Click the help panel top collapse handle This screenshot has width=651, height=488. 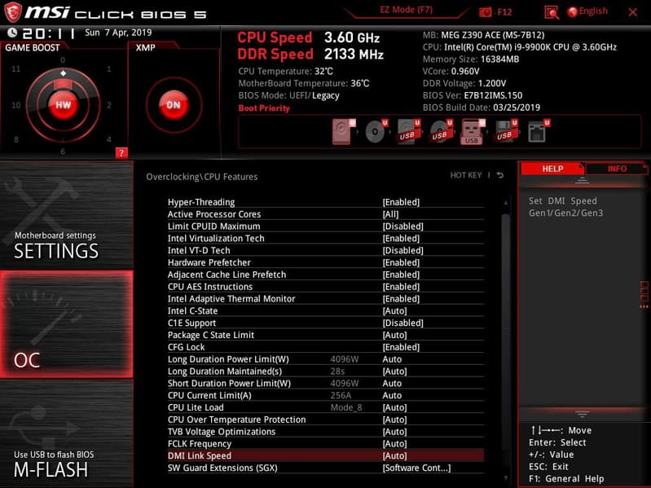(582, 181)
